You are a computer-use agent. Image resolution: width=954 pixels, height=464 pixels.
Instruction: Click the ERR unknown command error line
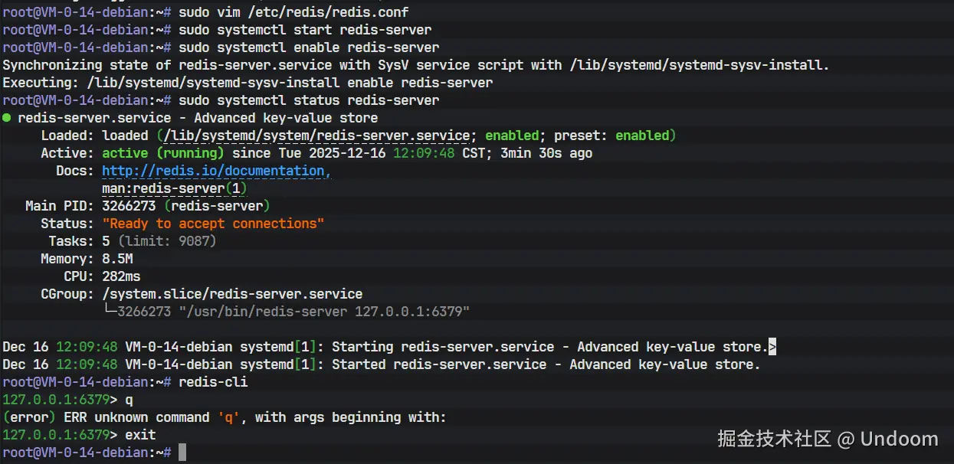[224, 417]
